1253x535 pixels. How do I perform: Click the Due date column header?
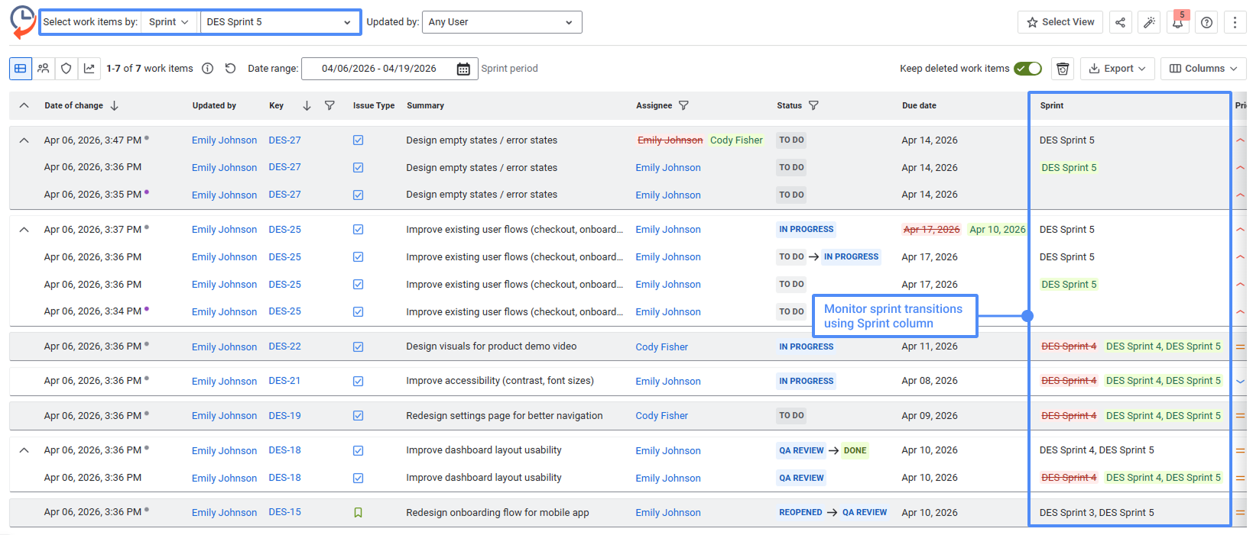919,106
